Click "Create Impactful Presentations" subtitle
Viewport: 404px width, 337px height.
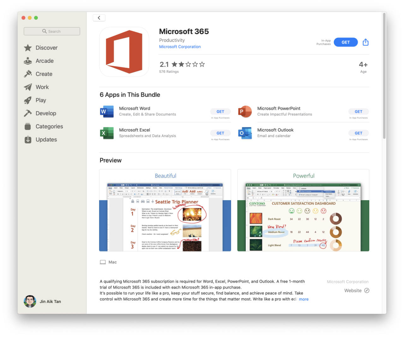285,114
